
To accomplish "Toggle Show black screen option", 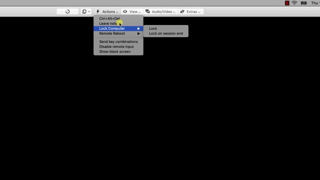I will (x=118, y=51).
